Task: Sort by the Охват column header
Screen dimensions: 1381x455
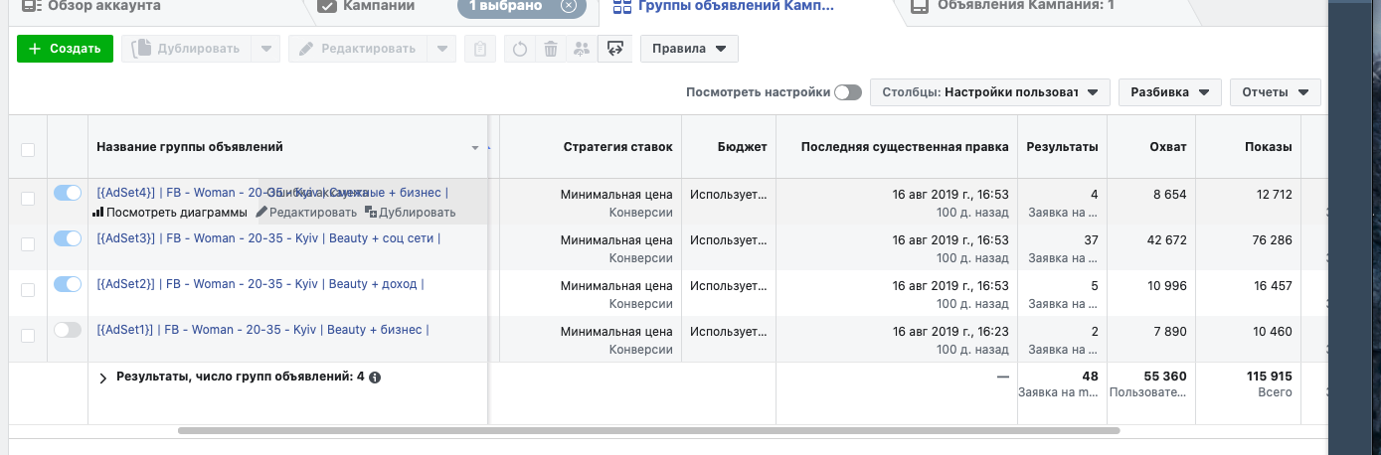Action: [x=1169, y=147]
